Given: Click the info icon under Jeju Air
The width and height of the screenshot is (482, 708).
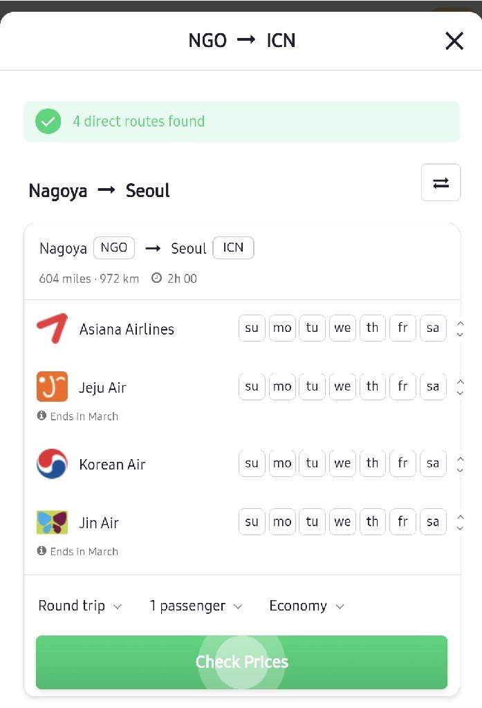Looking at the screenshot, I should tap(41, 416).
